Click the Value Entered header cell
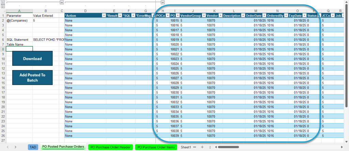Image resolution: width=349 pixels, height=151 pixels. coord(46,16)
